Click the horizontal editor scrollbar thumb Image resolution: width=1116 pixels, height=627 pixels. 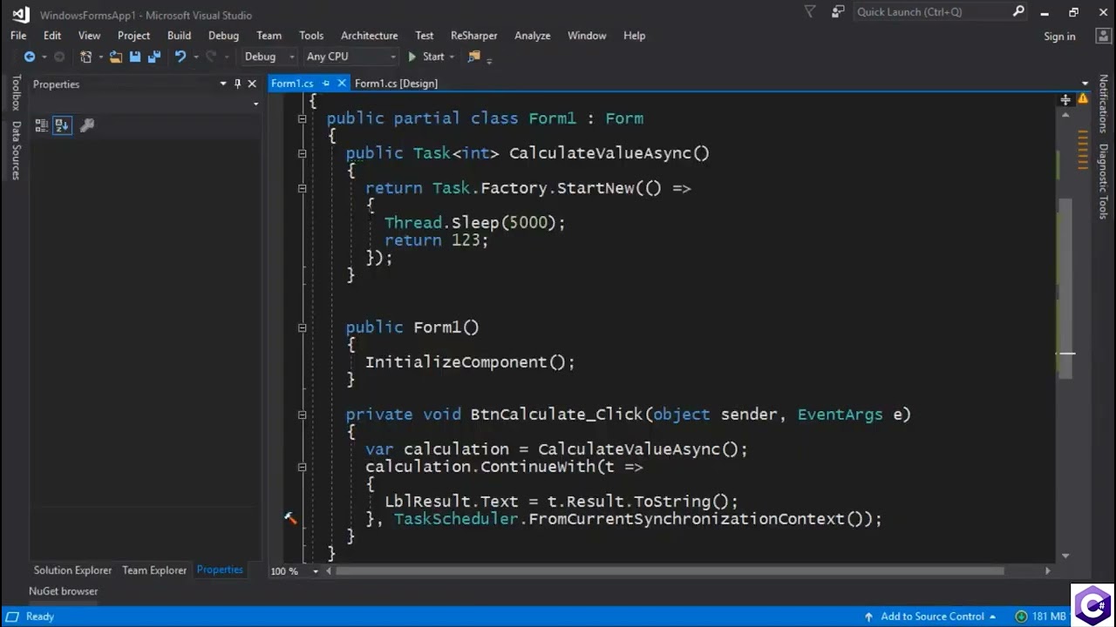point(670,571)
